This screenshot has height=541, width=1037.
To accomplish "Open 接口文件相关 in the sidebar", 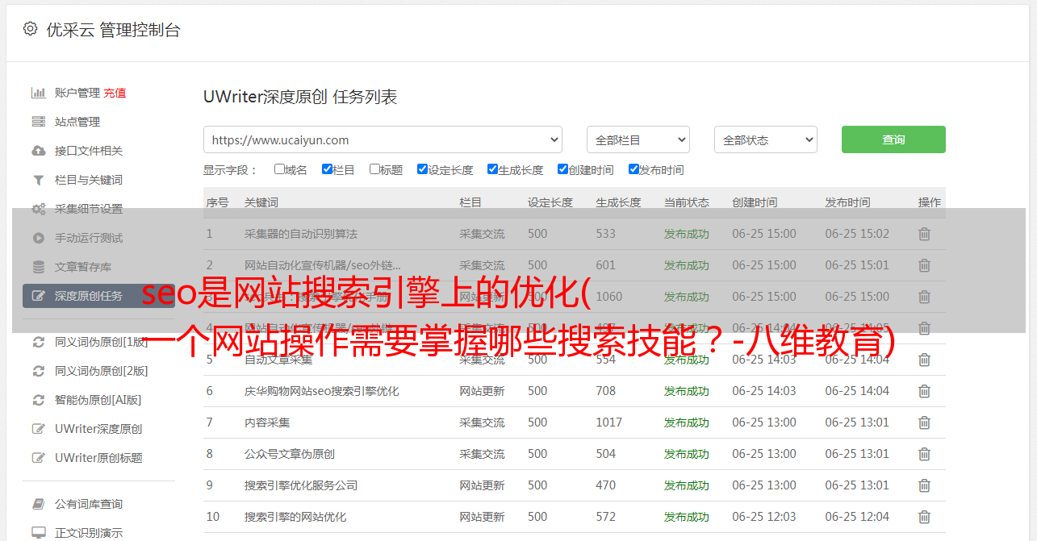I will (89, 151).
